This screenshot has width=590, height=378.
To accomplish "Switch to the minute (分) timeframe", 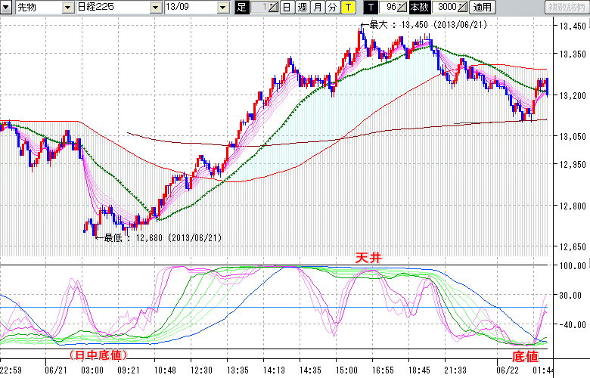I will [332, 8].
